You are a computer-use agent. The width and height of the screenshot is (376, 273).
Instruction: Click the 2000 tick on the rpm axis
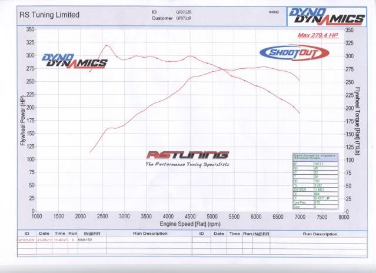point(81,217)
